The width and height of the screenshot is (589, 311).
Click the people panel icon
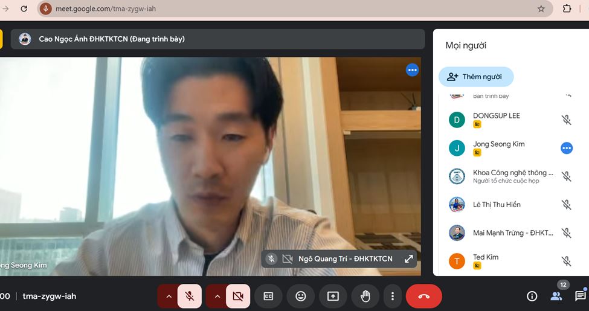pos(556,296)
